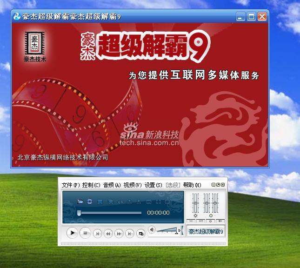The width and height of the screenshot is (300, 268).
Task: Maximize the 豪杰超级解霸9 video window
Action: pyautogui.click(x=251, y=16)
